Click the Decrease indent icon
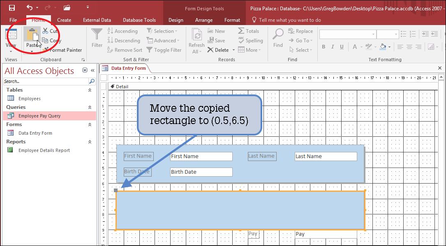 point(434,34)
